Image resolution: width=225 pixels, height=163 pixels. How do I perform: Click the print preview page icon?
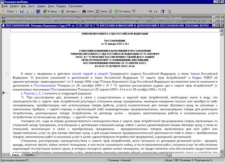[33, 11]
